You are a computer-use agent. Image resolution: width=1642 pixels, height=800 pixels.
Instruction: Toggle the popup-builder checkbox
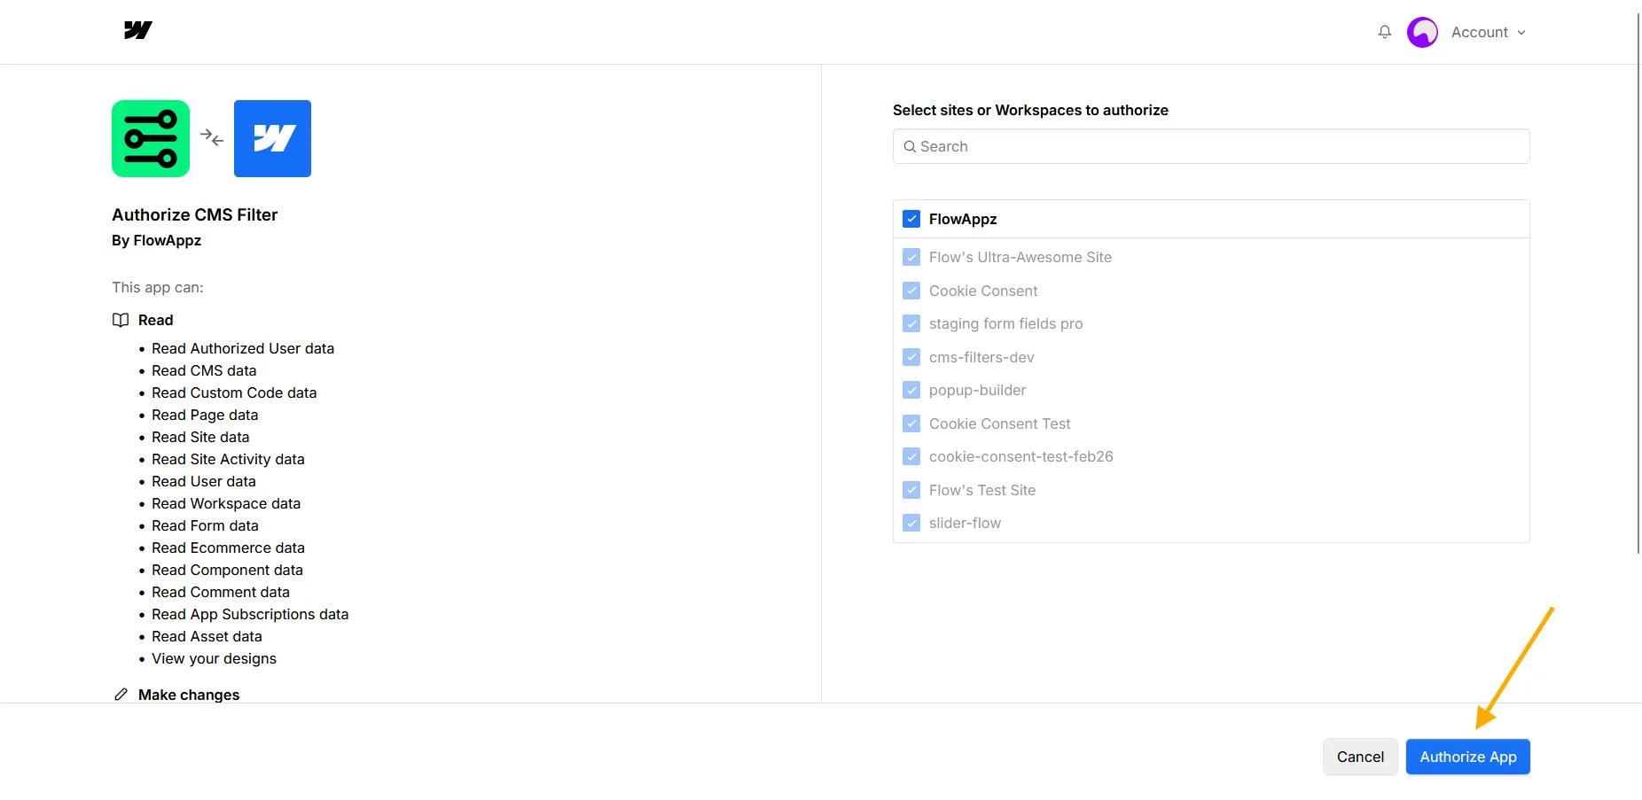(x=911, y=390)
